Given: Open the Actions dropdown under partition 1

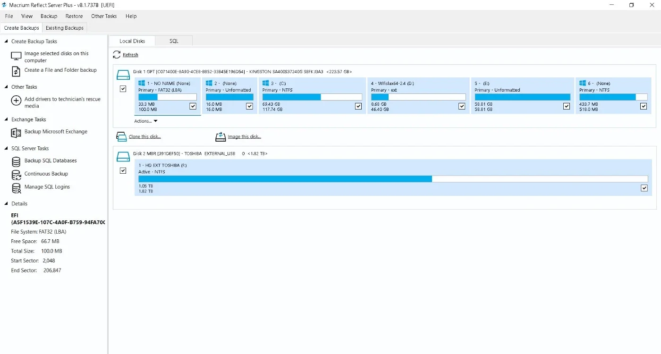Looking at the screenshot, I should (x=146, y=121).
